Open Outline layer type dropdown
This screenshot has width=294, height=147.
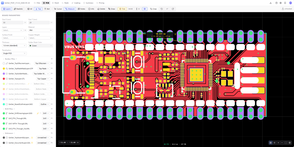point(45,104)
